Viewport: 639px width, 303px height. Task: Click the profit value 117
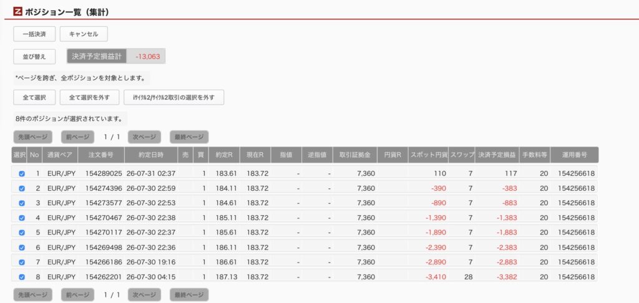[511, 173]
